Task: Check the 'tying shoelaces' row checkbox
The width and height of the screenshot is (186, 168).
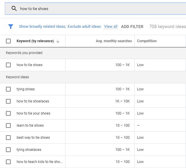Action: tap(8, 150)
